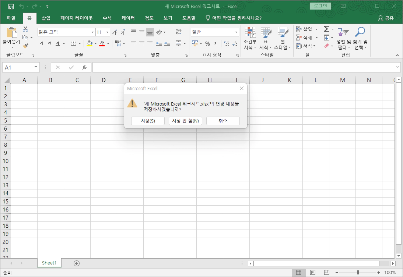Screen dimensions: 403x277
Task: Click the 저장(S) save button in dialog
Action: [148, 121]
